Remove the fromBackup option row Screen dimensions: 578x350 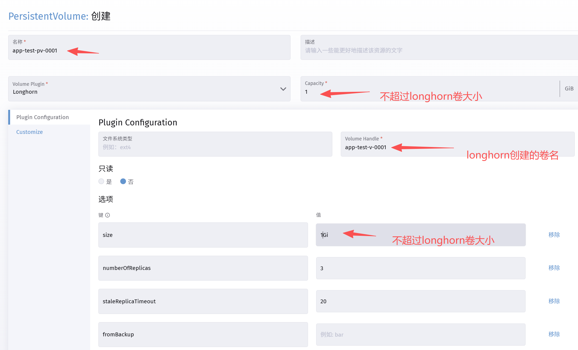tap(554, 334)
